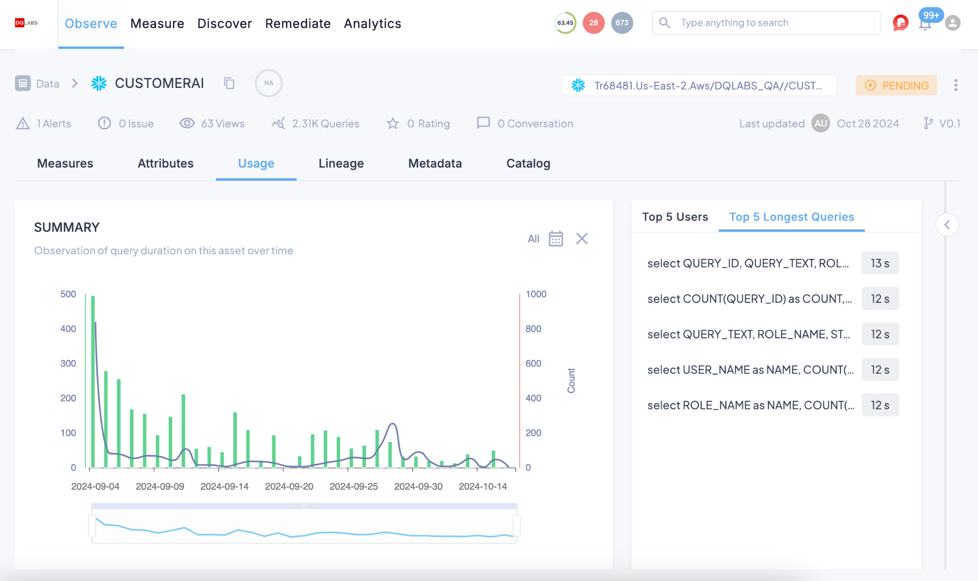The width and height of the screenshot is (978, 581).
Task: Open the Analytics menu
Action: [372, 23]
